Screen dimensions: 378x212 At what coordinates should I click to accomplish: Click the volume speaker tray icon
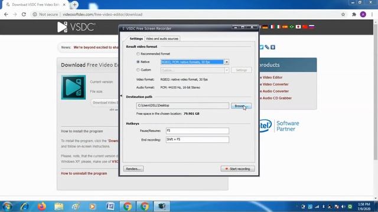point(343,207)
